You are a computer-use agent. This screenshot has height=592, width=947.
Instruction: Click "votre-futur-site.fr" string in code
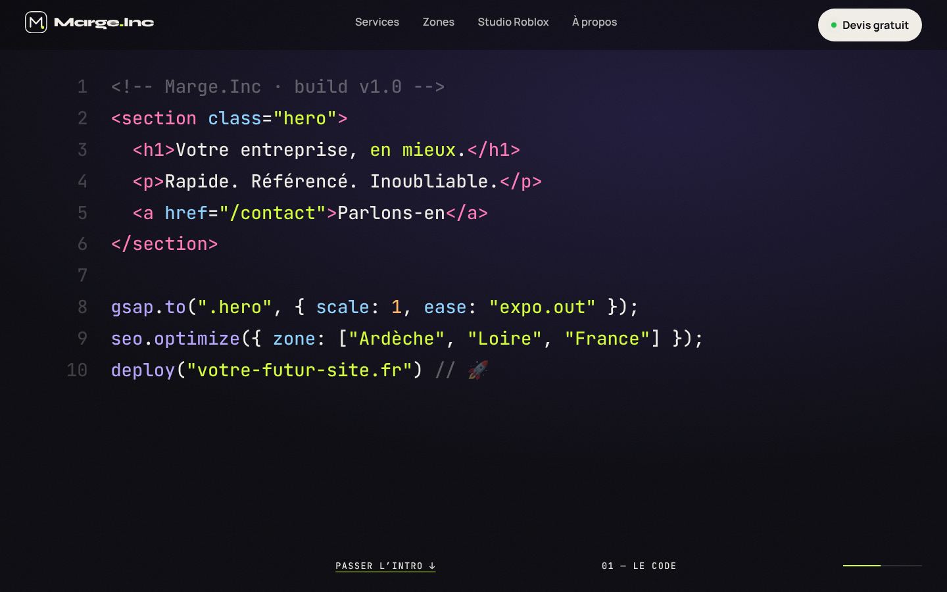(299, 370)
